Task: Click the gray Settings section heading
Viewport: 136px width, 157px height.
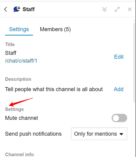Action: [14, 109]
